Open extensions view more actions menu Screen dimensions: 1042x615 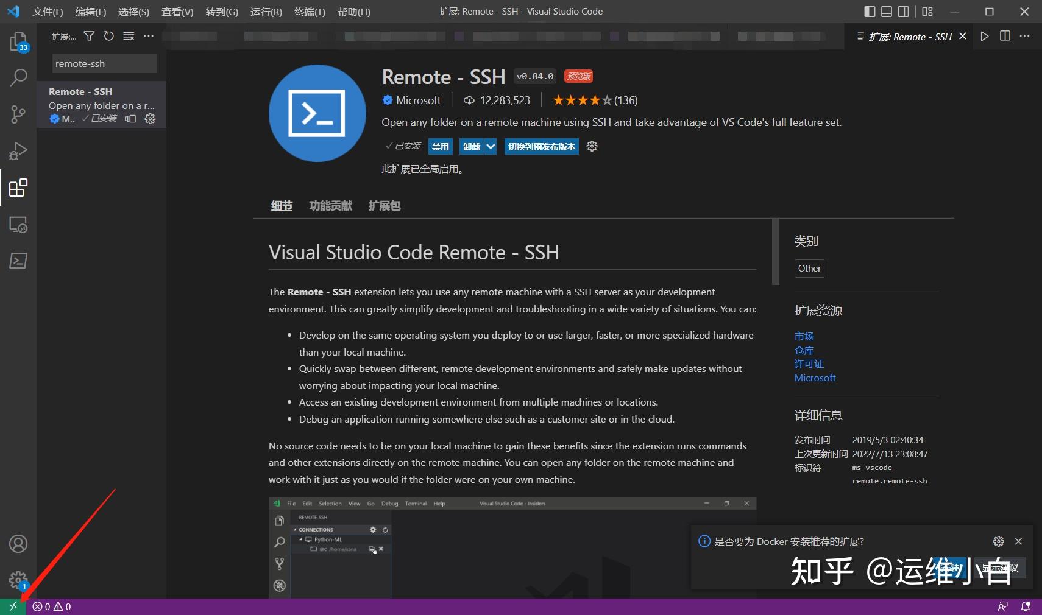[149, 37]
